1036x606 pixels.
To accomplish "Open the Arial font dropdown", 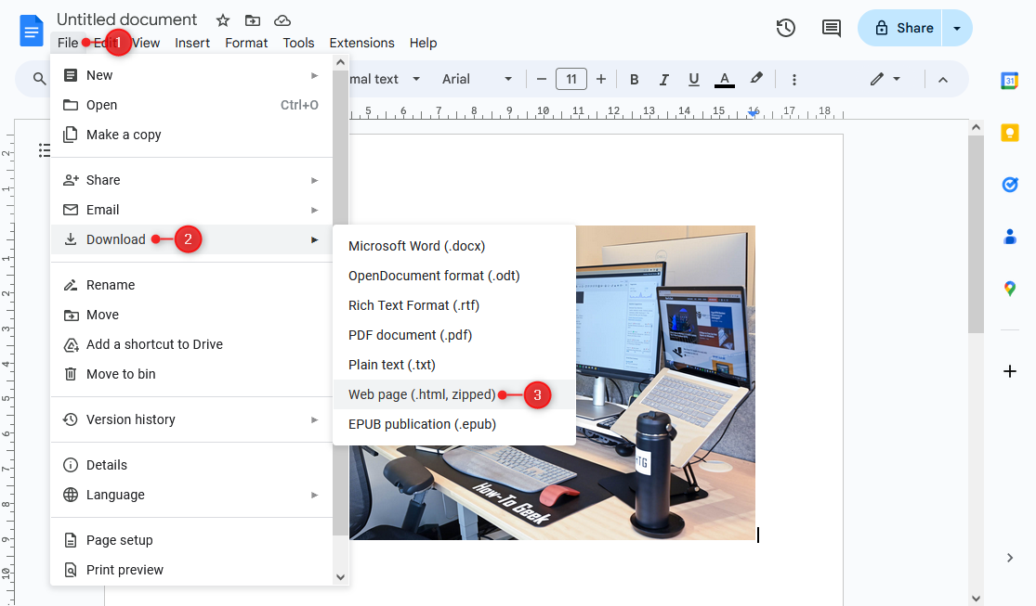I will pos(477,79).
